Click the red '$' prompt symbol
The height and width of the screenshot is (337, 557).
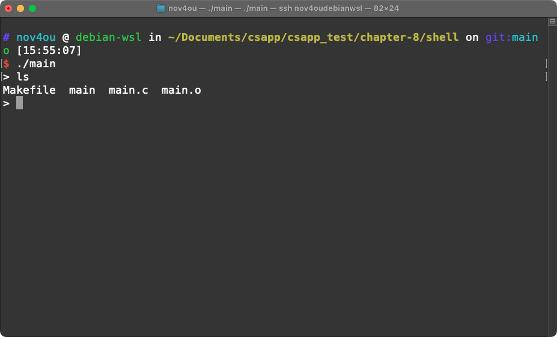(7, 64)
